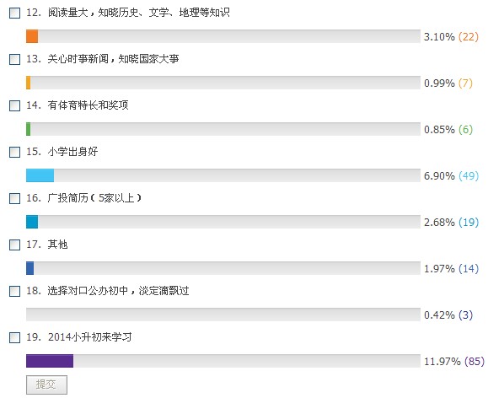Click the 3.10% (22) result text
The height and width of the screenshot is (398, 488).
tap(451, 37)
